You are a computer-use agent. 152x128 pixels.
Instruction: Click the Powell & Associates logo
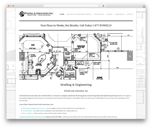coord(36,14)
